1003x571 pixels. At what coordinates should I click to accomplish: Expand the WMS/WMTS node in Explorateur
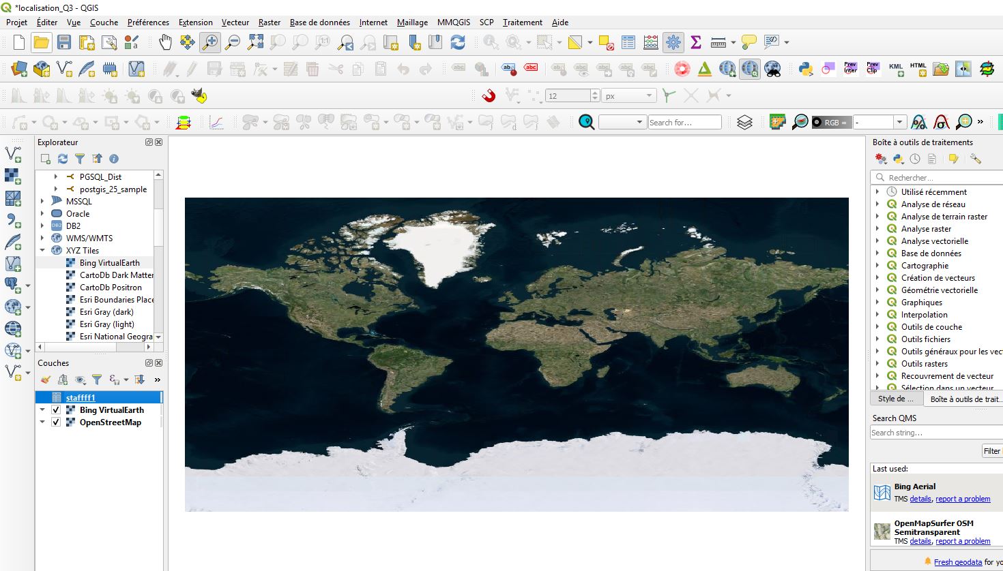[x=42, y=238]
